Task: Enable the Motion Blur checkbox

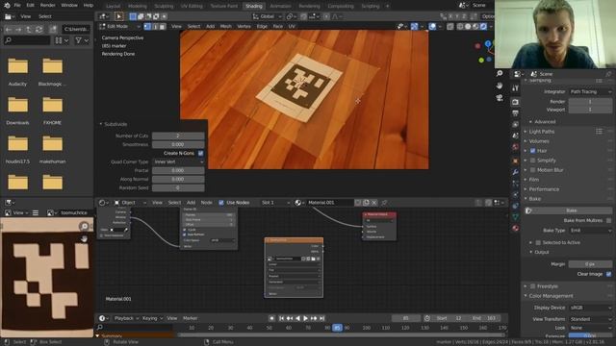Action: click(532, 170)
